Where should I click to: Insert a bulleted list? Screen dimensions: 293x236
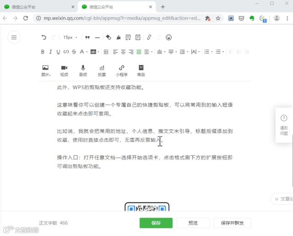point(218,52)
